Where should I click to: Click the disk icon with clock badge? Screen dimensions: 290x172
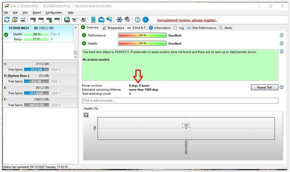(41, 19)
